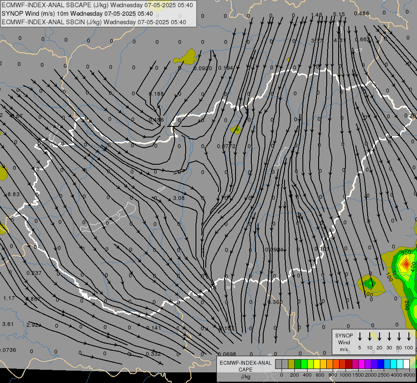This screenshot has height=383, width=417.
Task: Click the 100 m/s wind arrow in legend
Action: [x=409, y=337]
